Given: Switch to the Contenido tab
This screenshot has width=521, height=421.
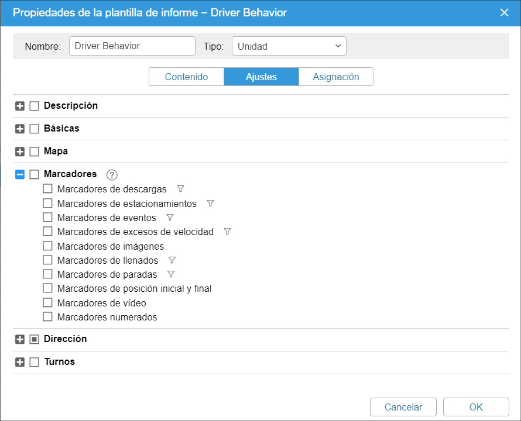Looking at the screenshot, I should (186, 77).
